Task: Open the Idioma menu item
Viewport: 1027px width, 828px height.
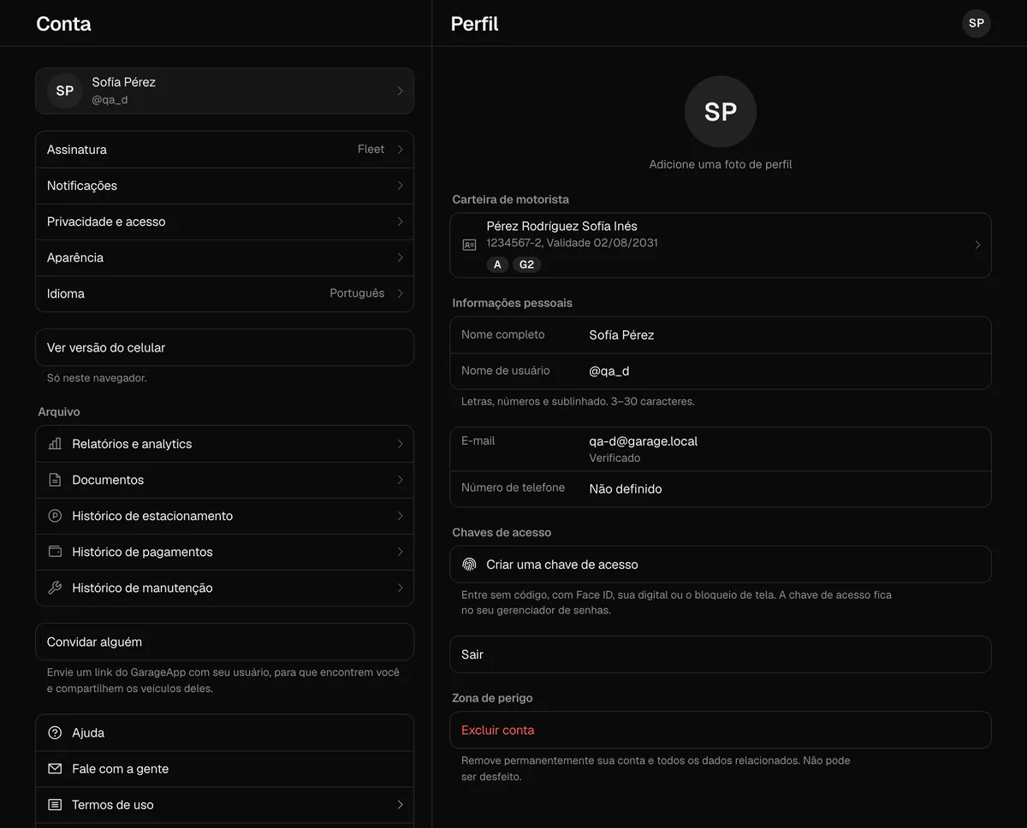Action: pos(224,293)
